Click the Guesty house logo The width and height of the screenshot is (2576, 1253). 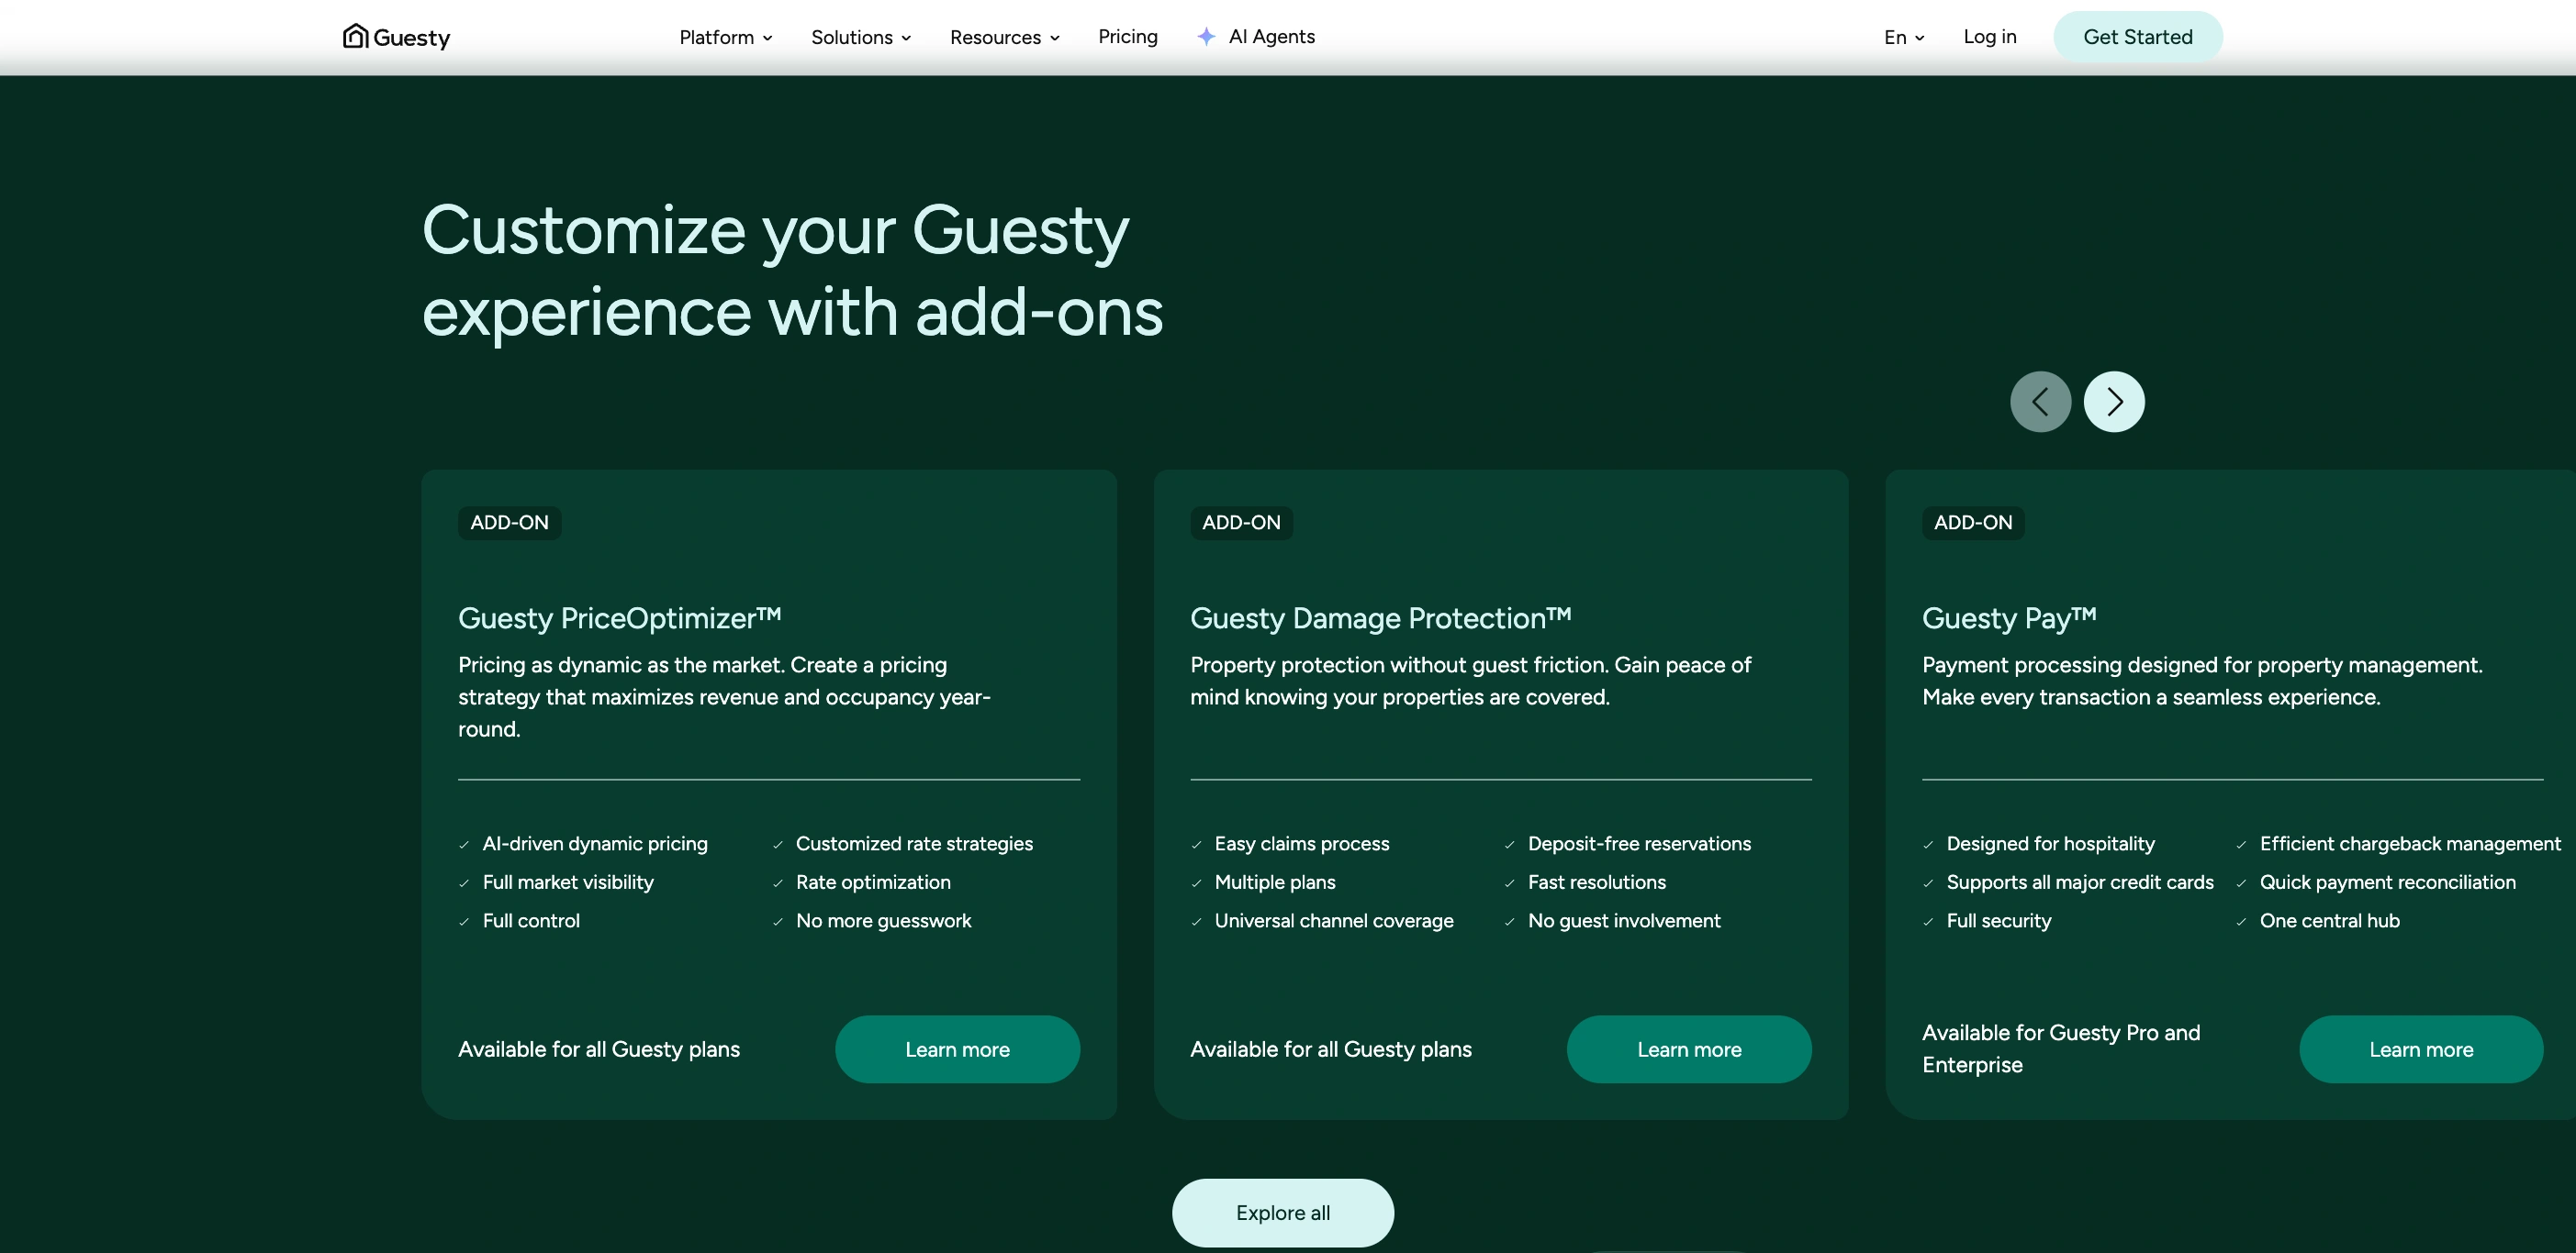tap(396, 37)
